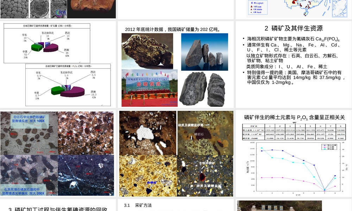
Task: Click the caption 白云石中分布的胶磷矿 显微镜反光 放大 100X
Action: [x=29, y=119]
